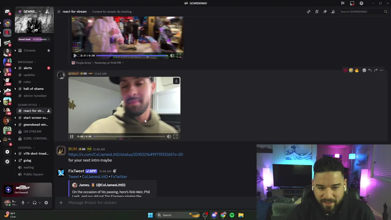Seek Purple Army video progress bar
391x220 pixels.
132,56
